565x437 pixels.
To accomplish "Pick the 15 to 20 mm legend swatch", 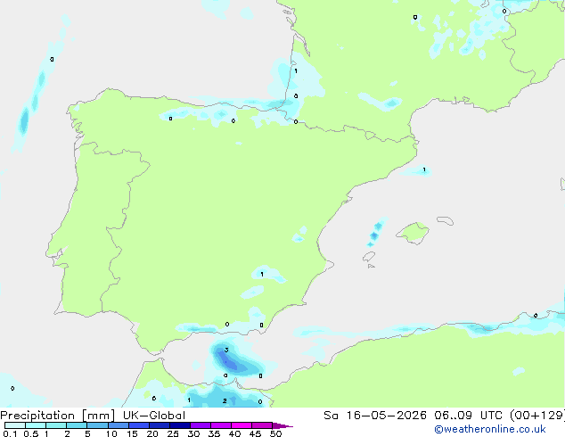I will coord(139,425).
